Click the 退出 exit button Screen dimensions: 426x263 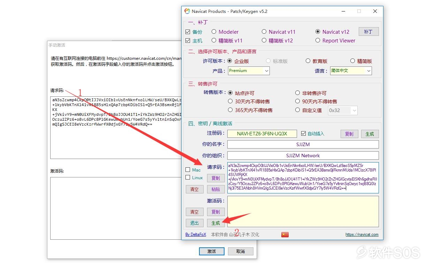tap(194, 223)
